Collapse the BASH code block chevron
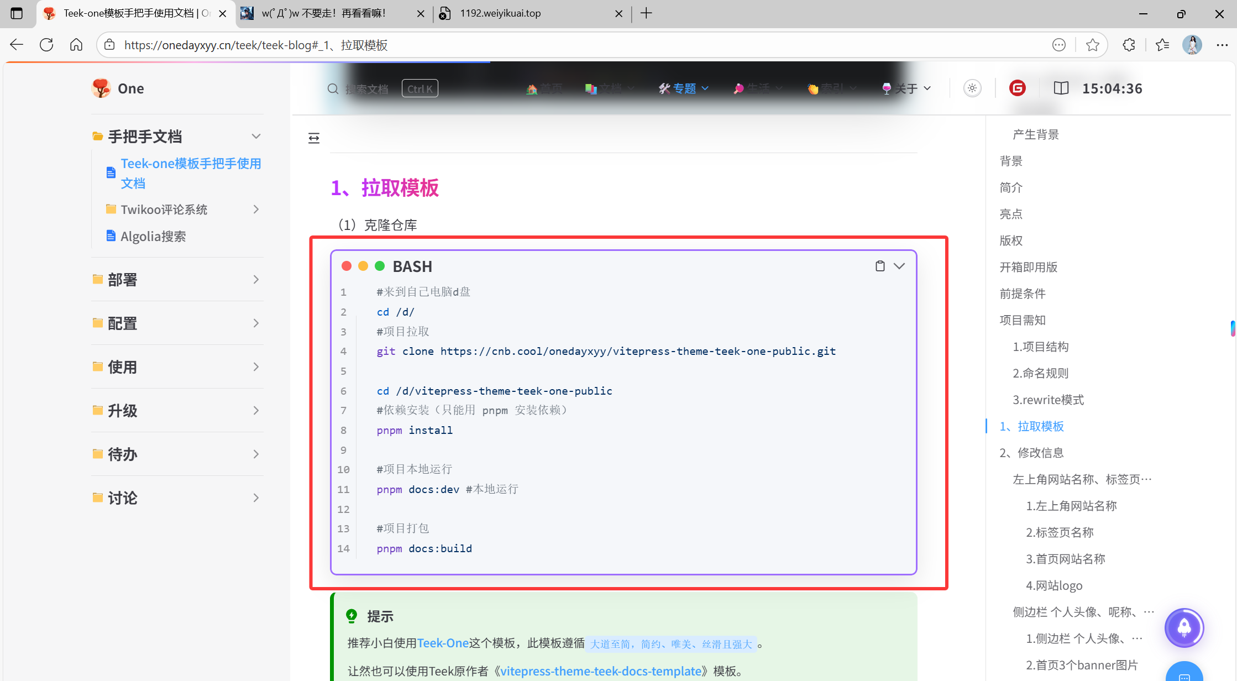The image size is (1237, 681). pos(899,266)
